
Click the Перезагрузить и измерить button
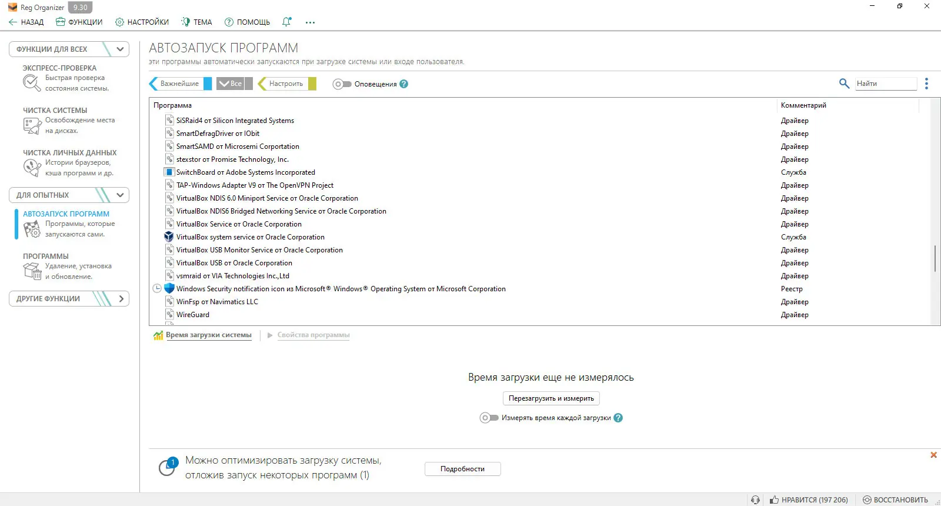[551, 398]
